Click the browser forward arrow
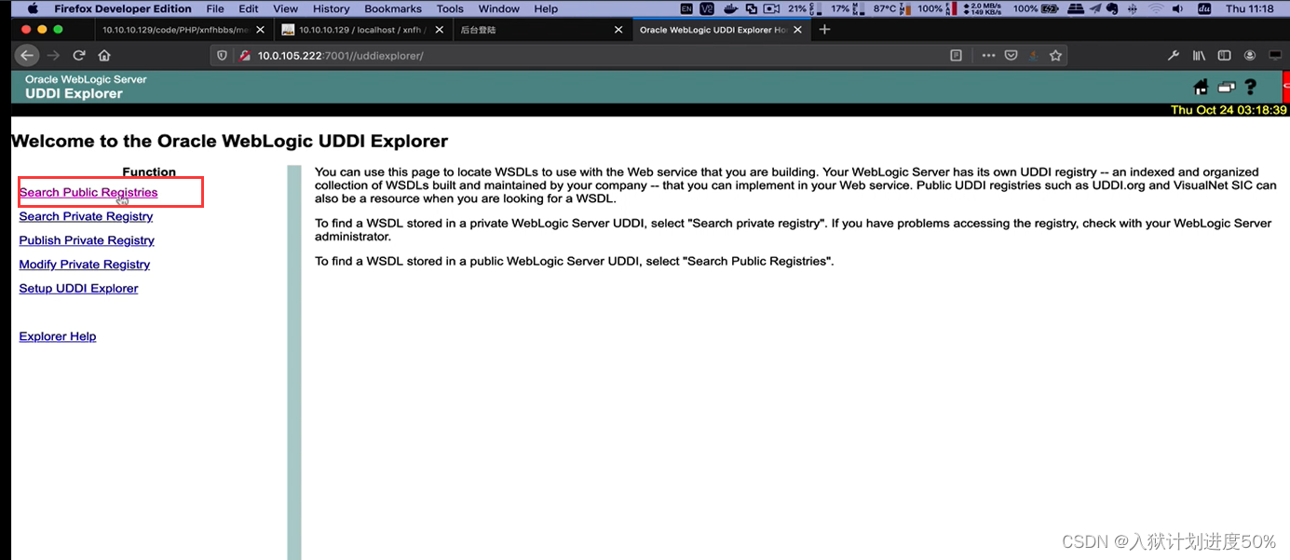Image resolution: width=1290 pixels, height=560 pixels. click(53, 55)
